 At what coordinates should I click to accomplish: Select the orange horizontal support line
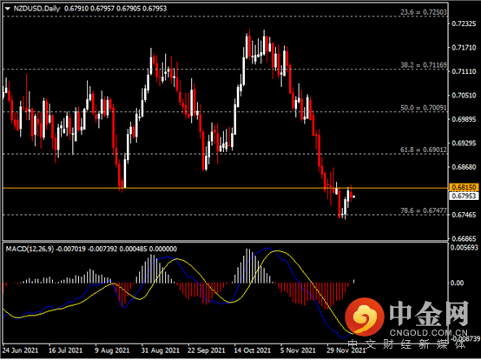point(226,188)
